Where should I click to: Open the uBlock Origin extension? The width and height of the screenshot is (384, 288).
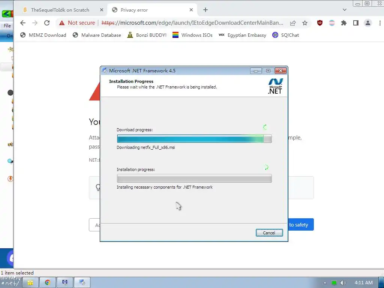[319, 23]
